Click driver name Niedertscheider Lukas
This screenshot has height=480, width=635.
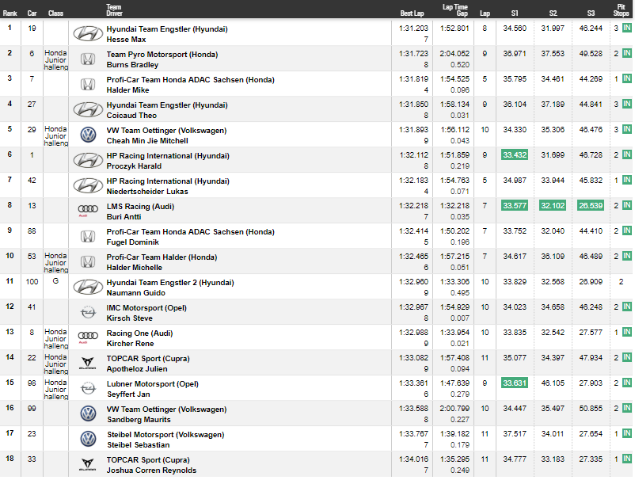147,192
